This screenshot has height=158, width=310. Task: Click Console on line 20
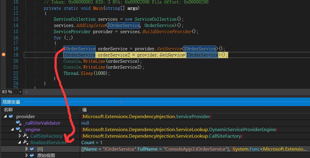[x=72, y=61]
